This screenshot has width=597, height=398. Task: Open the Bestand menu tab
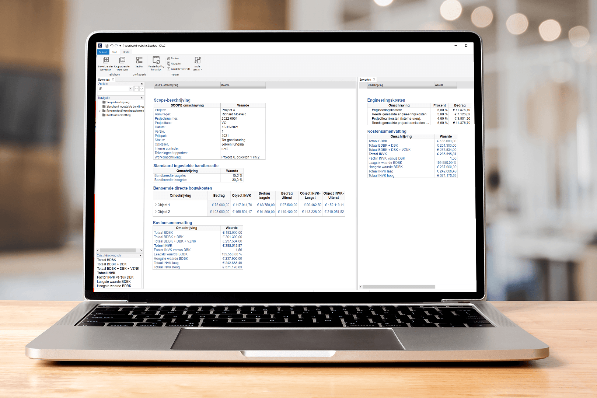(103, 52)
